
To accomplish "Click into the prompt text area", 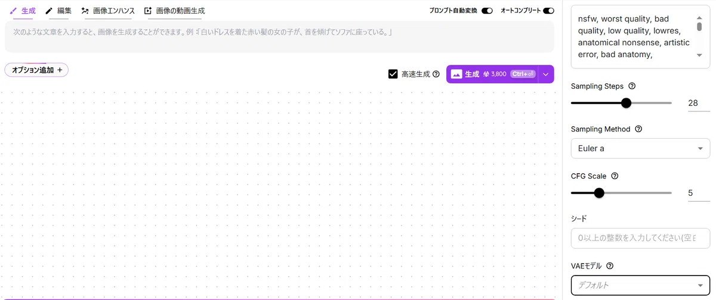I will click(x=279, y=37).
